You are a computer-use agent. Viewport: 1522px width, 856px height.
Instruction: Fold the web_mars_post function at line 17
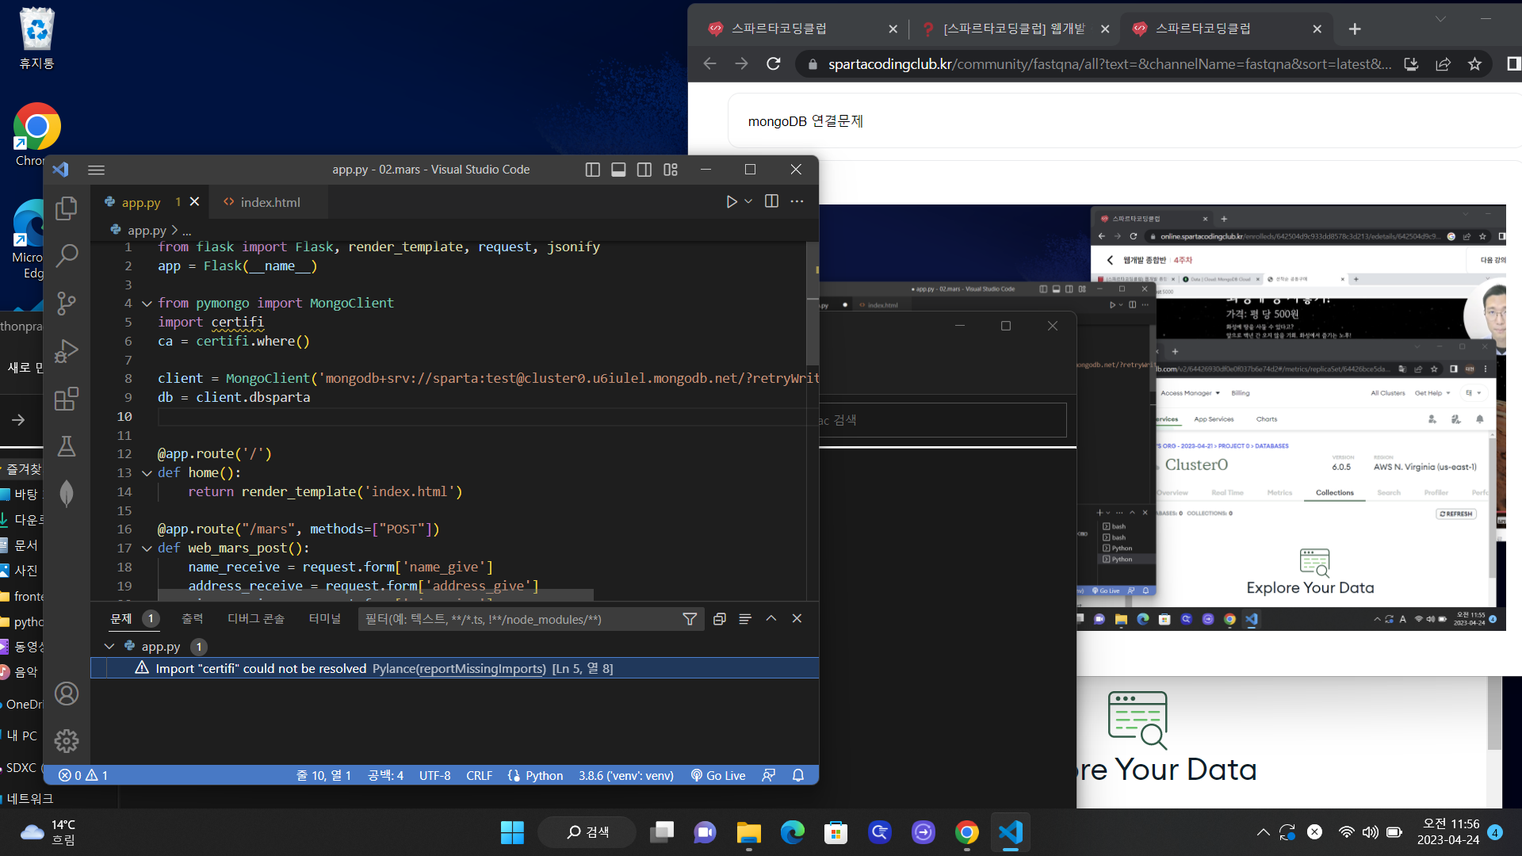(147, 548)
